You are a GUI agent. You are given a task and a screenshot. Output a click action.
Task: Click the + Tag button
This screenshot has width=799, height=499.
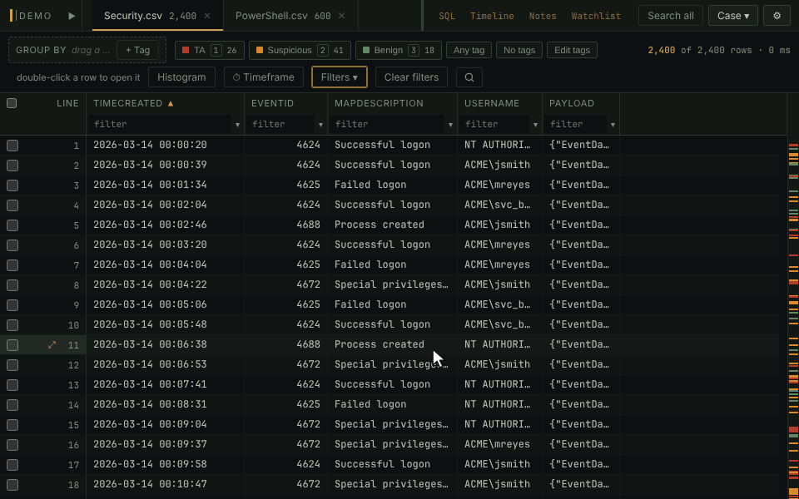pos(137,50)
